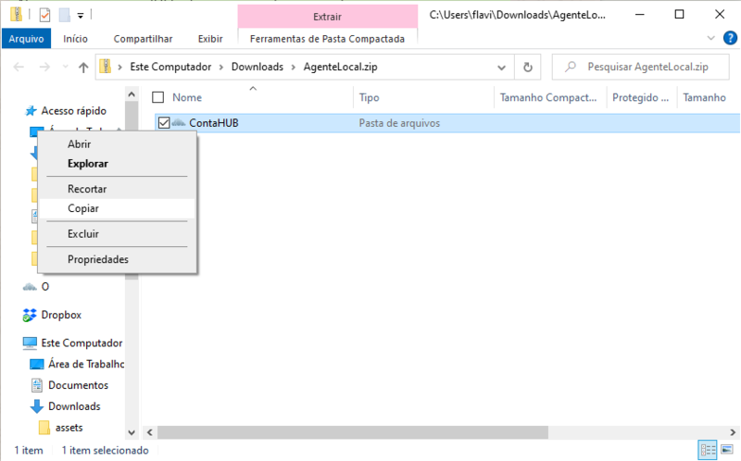Go back with the left arrow
741x461 pixels.
[19, 67]
